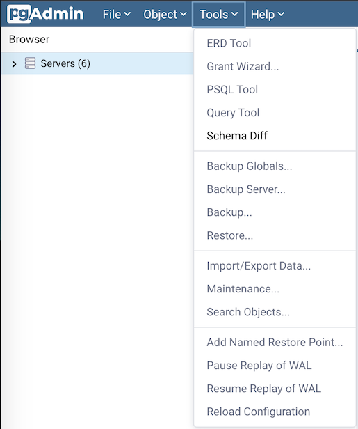This screenshot has height=429, width=358.
Task: Select the Servers (6) tree label
Action: pos(65,63)
